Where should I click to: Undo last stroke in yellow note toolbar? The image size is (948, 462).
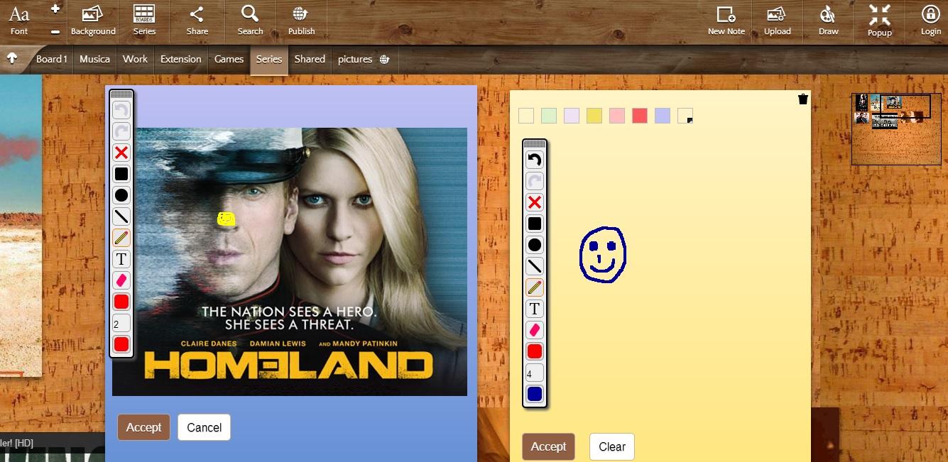click(x=535, y=160)
